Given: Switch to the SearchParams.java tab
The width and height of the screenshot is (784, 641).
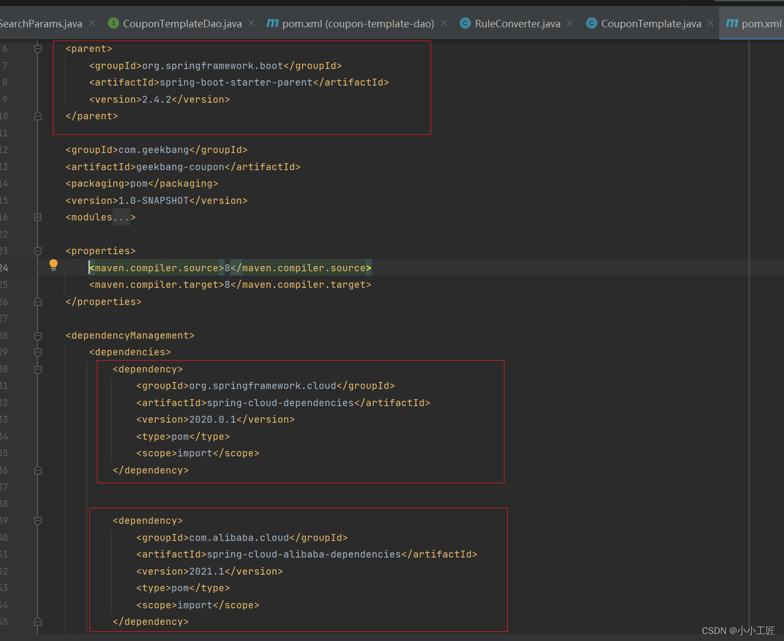Looking at the screenshot, I should (x=41, y=24).
